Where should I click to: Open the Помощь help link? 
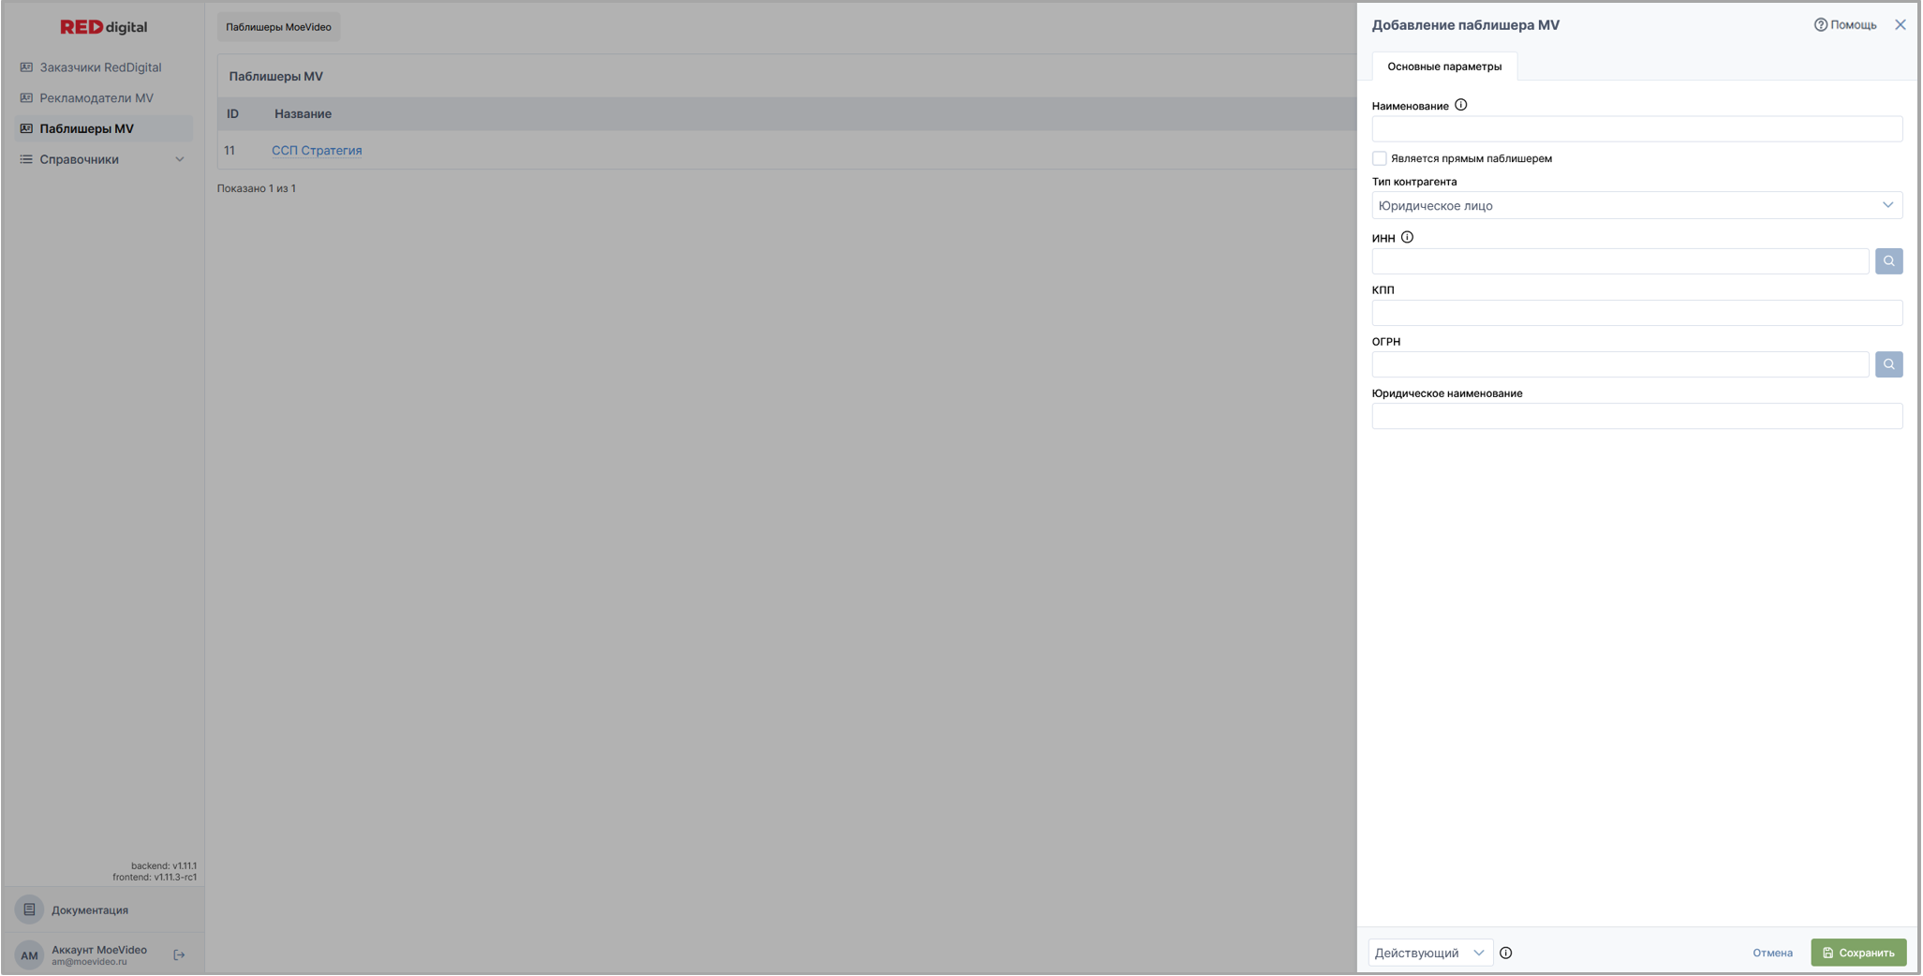coord(1844,25)
